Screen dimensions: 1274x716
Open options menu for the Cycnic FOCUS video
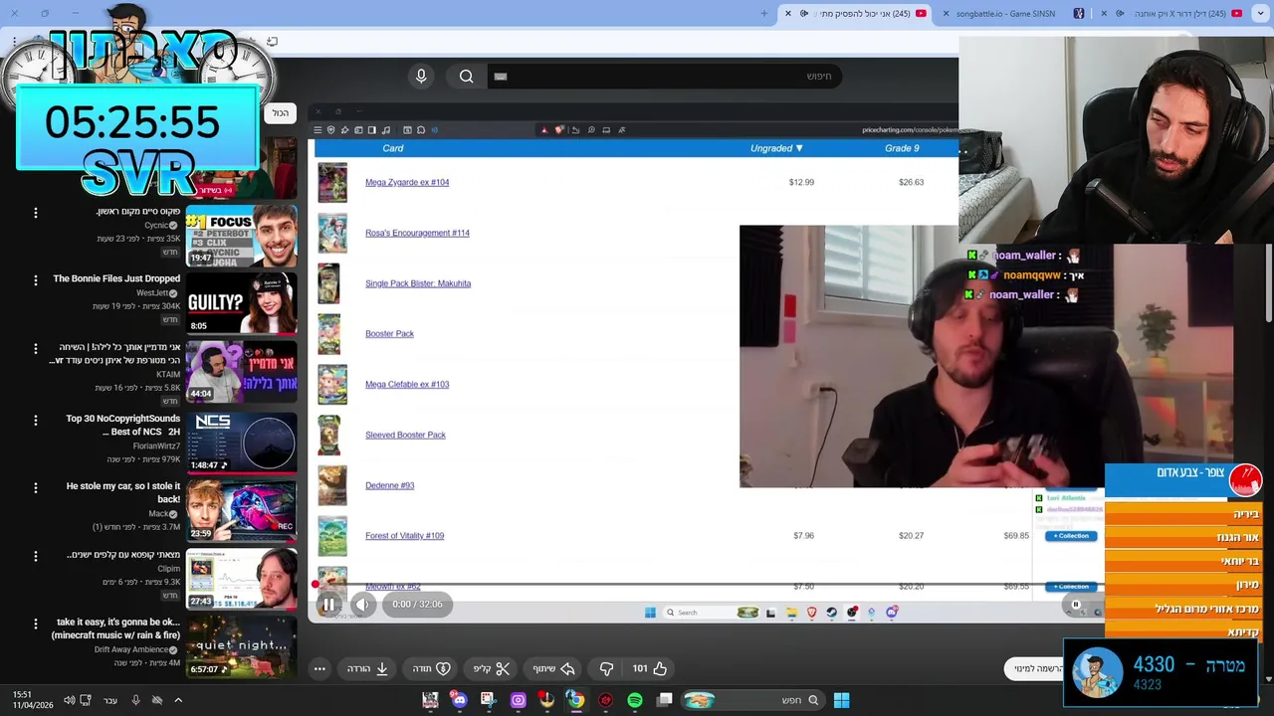36,213
